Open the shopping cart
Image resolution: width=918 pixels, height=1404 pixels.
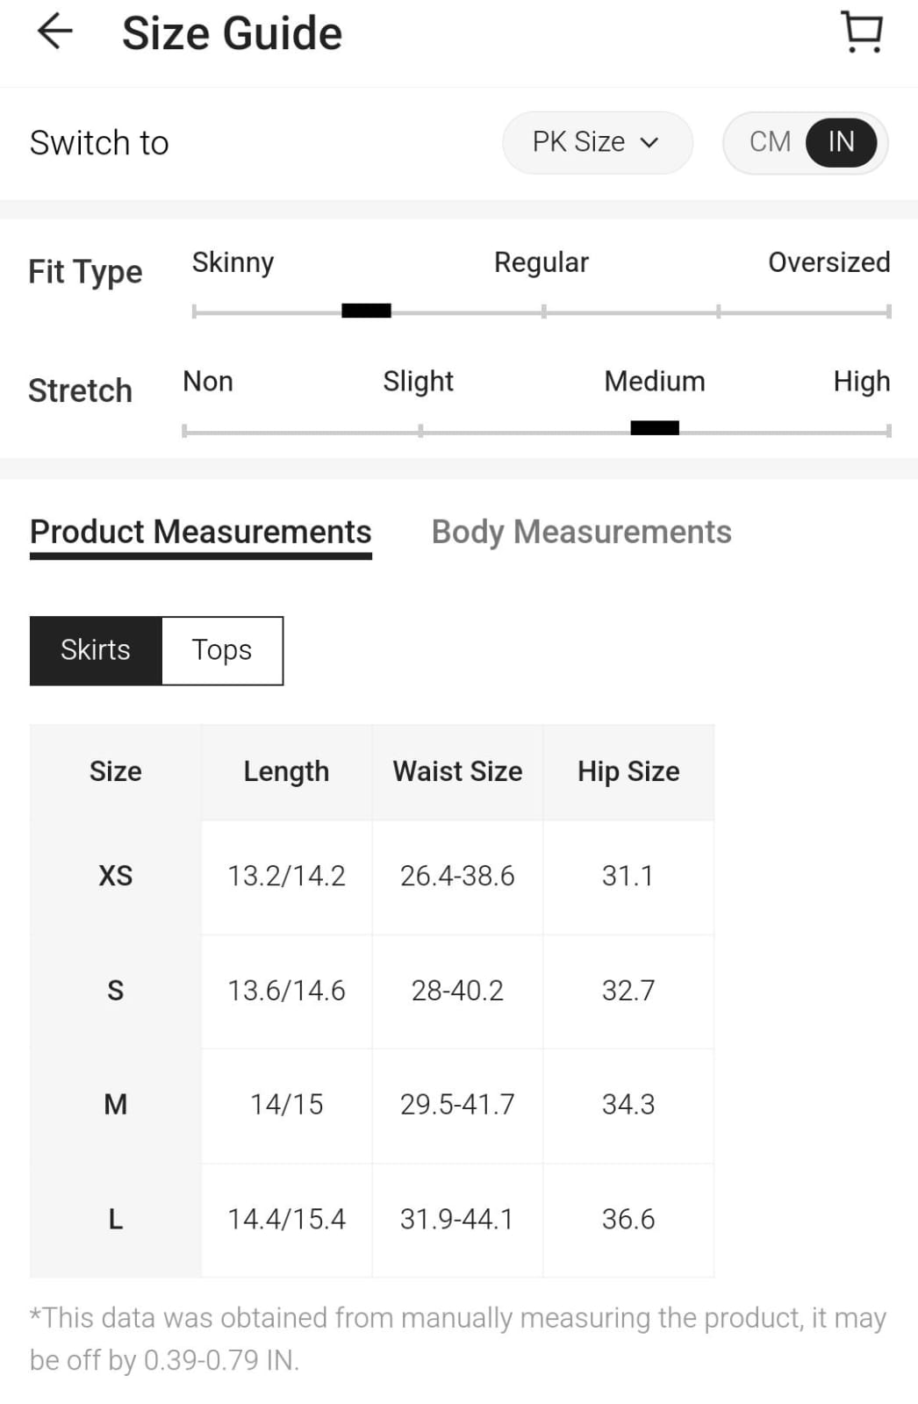click(x=862, y=32)
